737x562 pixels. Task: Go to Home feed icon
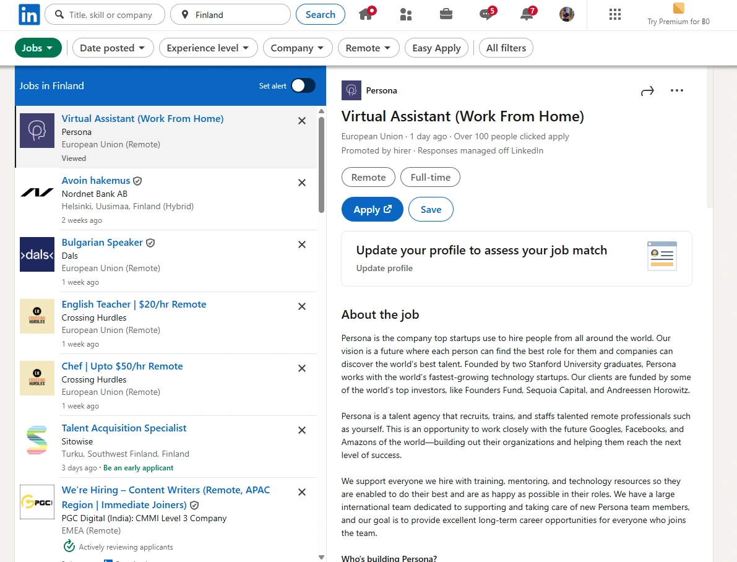coord(367,13)
